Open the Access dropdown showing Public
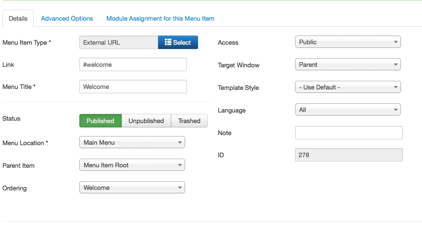This screenshot has height=237, width=422. coord(348,42)
